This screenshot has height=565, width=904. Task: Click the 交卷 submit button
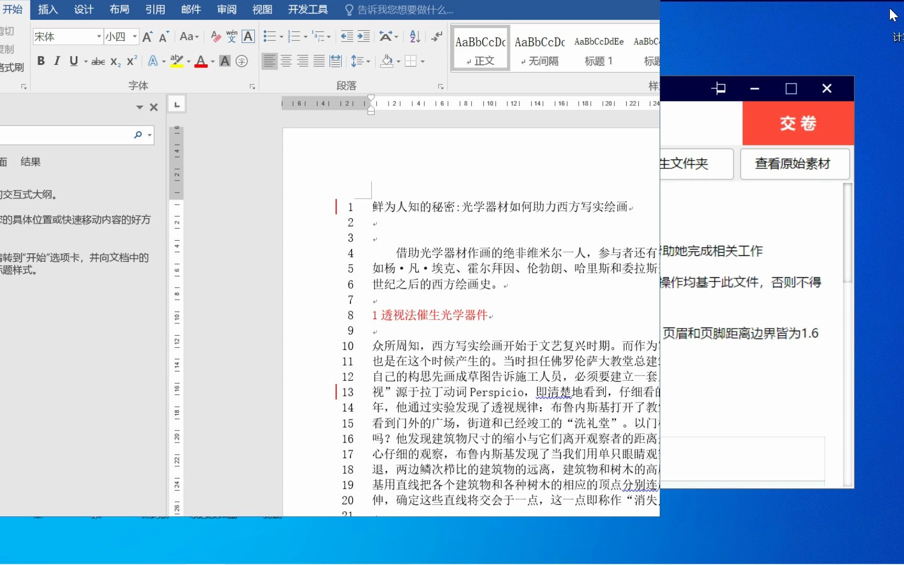(797, 123)
